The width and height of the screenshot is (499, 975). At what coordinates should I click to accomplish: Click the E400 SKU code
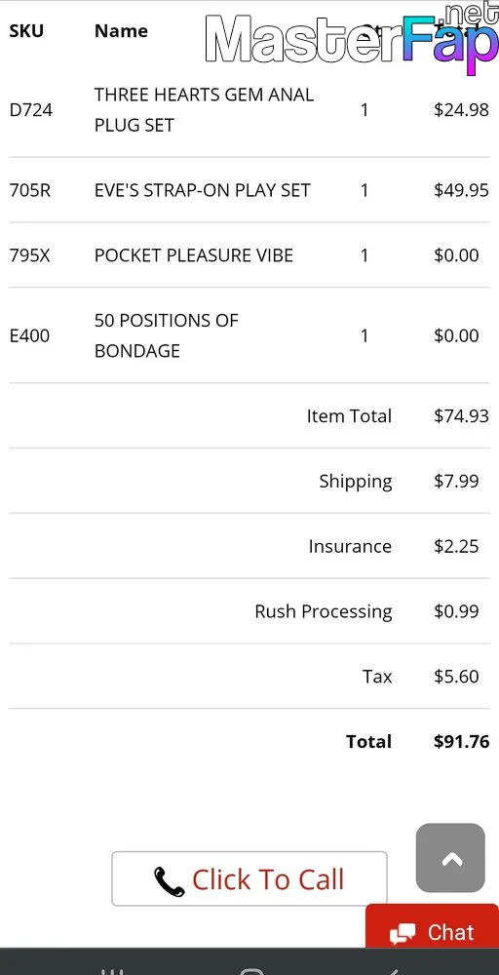pos(29,336)
